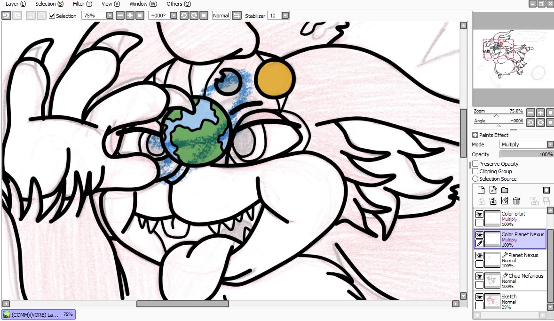Hide the Sketch layer

pyautogui.click(x=479, y=297)
